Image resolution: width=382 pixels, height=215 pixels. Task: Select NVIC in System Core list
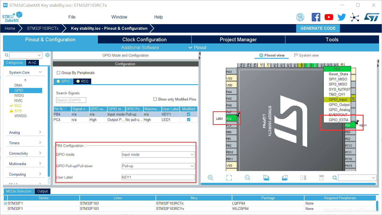[x=19, y=101]
